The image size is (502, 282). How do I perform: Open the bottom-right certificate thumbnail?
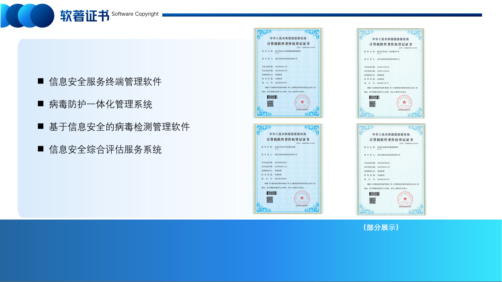point(391,169)
